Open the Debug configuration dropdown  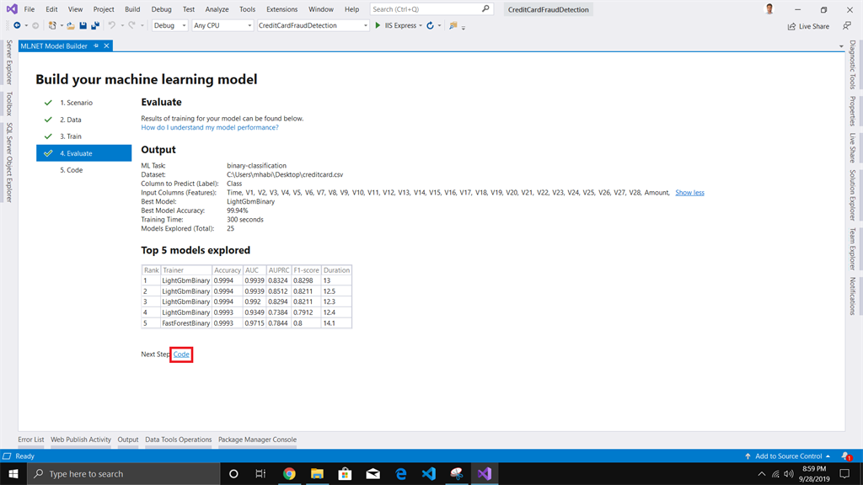pos(169,25)
